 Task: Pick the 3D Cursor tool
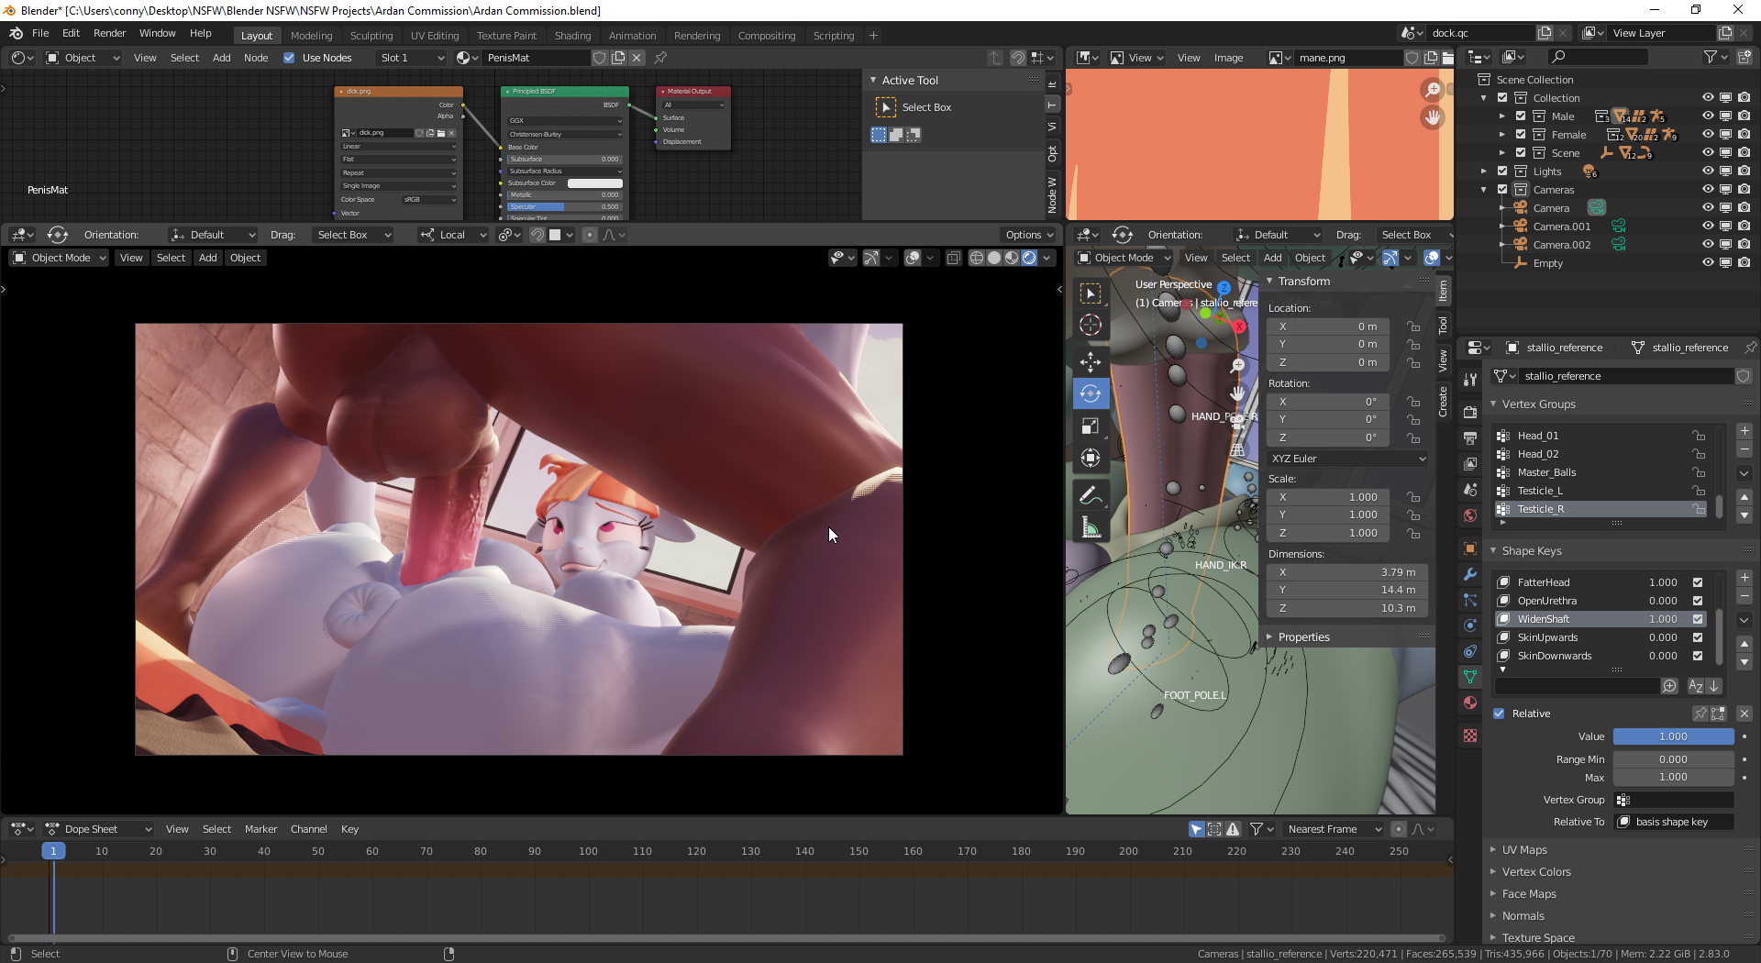[1091, 325]
